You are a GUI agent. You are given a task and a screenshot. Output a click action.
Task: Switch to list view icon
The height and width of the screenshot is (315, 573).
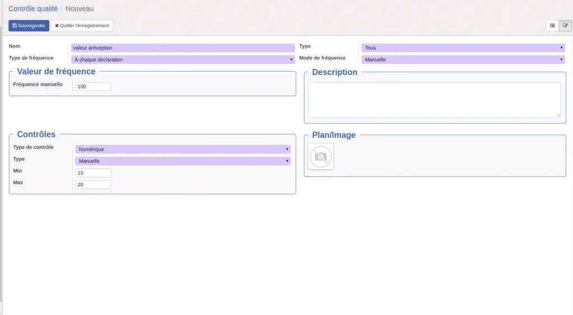pos(552,26)
